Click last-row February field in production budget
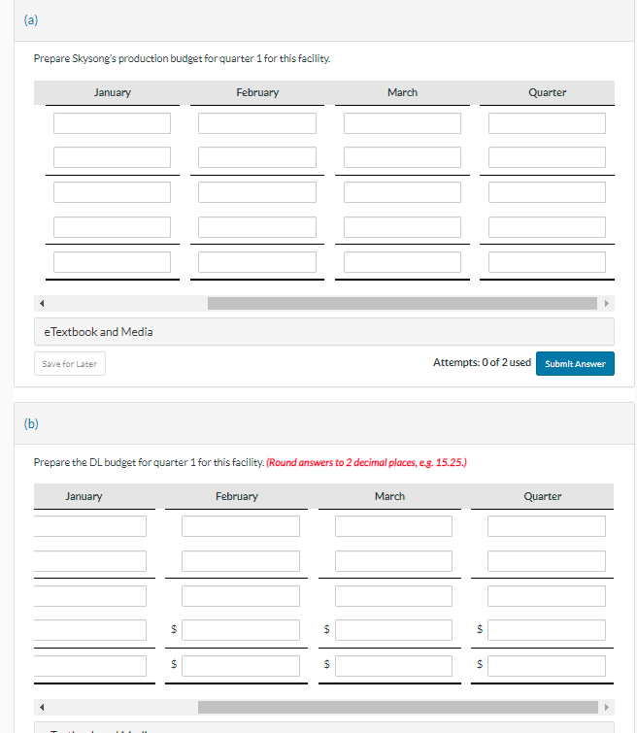The height and width of the screenshot is (733, 637). click(x=256, y=262)
